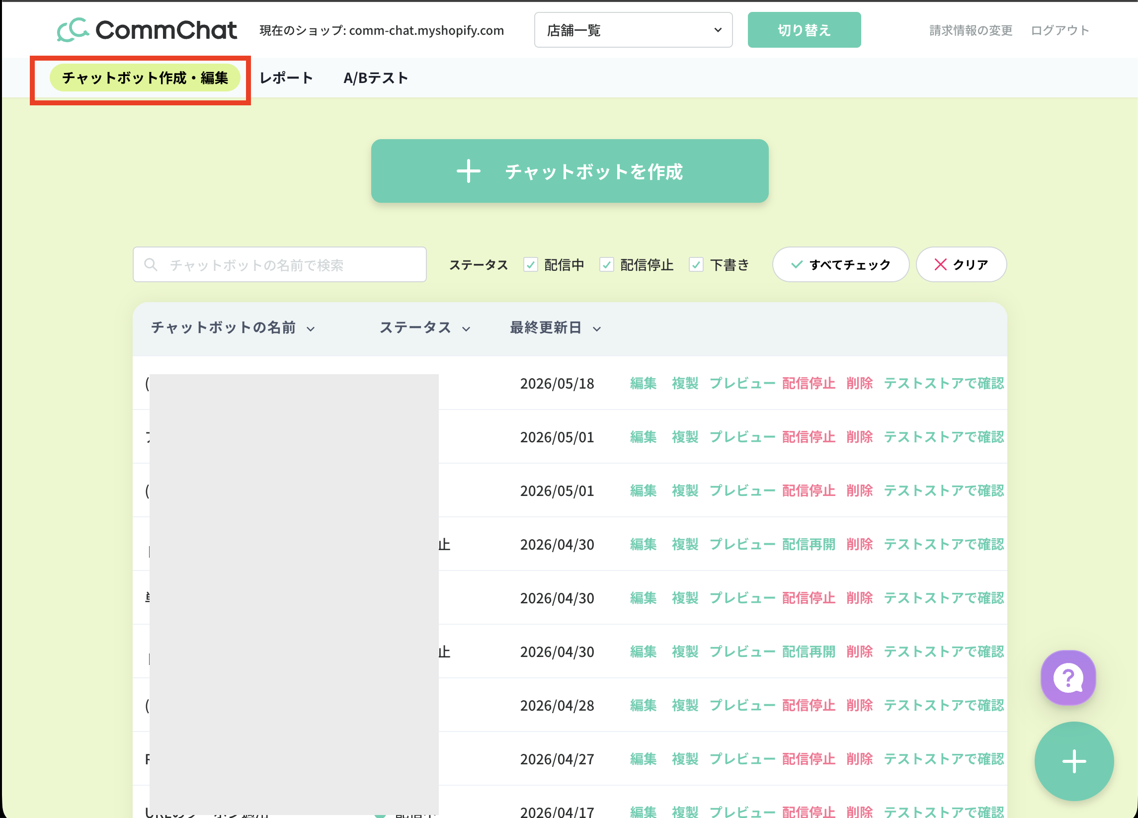The width and height of the screenshot is (1138, 818).
Task: Open 請求情報の変更 link
Action: point(971,31)
